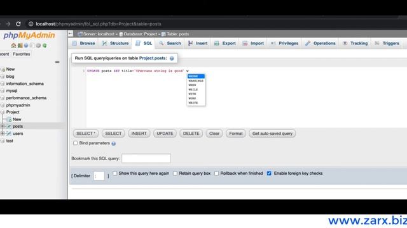
Task: Open the Import tab
Action: point(253,44)
